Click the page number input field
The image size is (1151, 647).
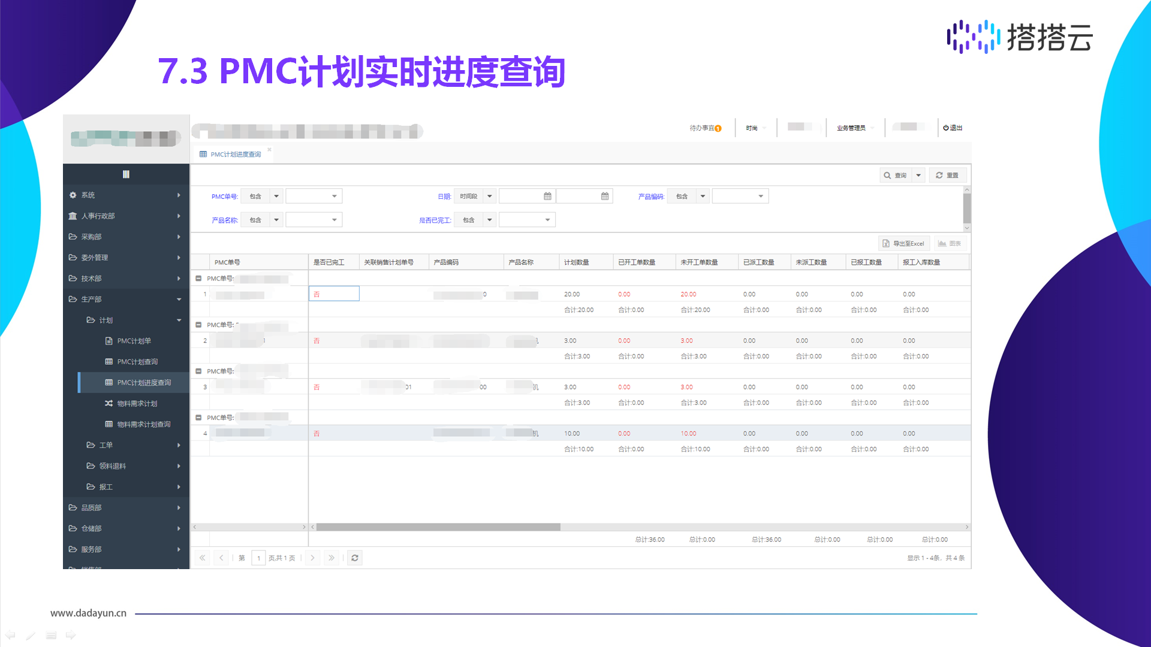click(x=258, y=558)
